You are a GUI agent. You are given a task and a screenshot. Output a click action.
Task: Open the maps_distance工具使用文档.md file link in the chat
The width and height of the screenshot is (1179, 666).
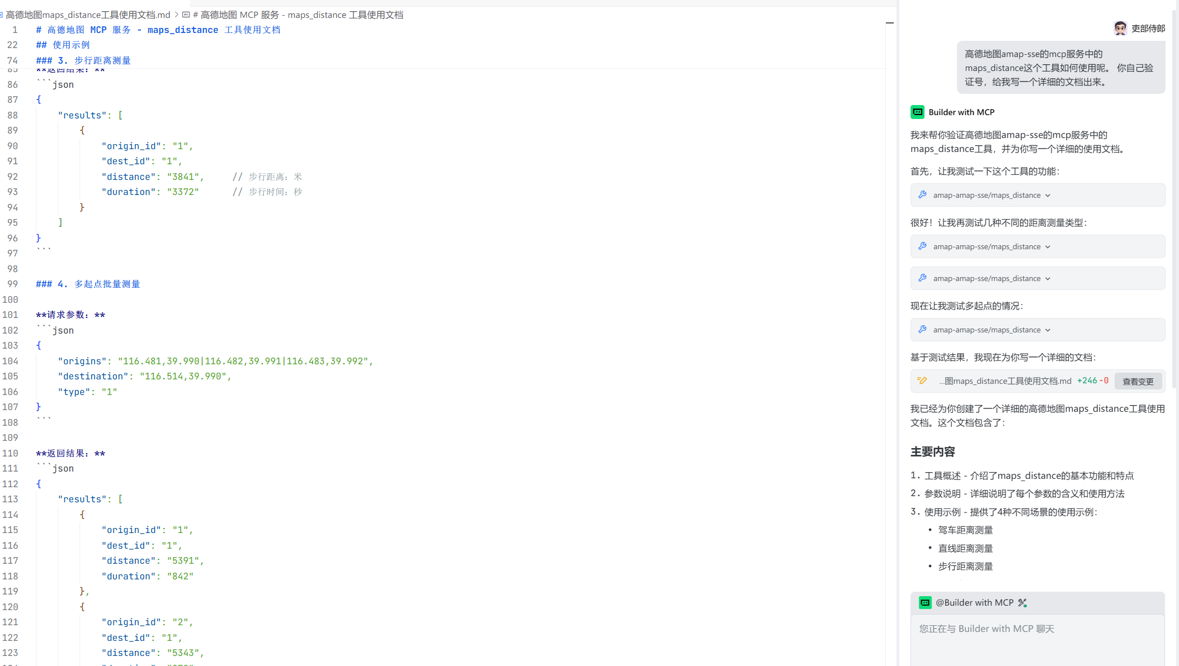coord(1005,381)
